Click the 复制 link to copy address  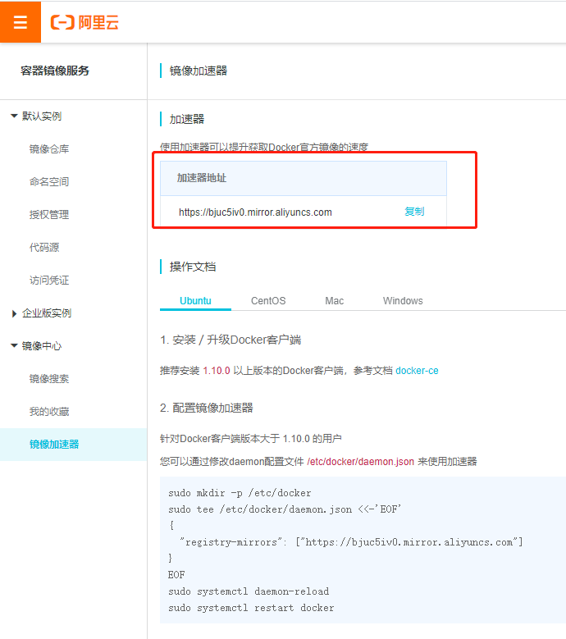click(414, 212)
